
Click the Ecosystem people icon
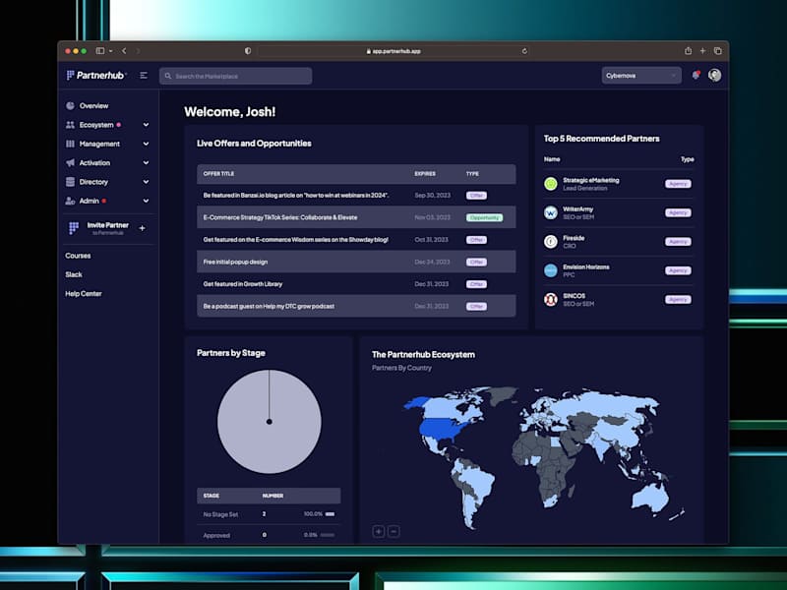pos(70,125)
